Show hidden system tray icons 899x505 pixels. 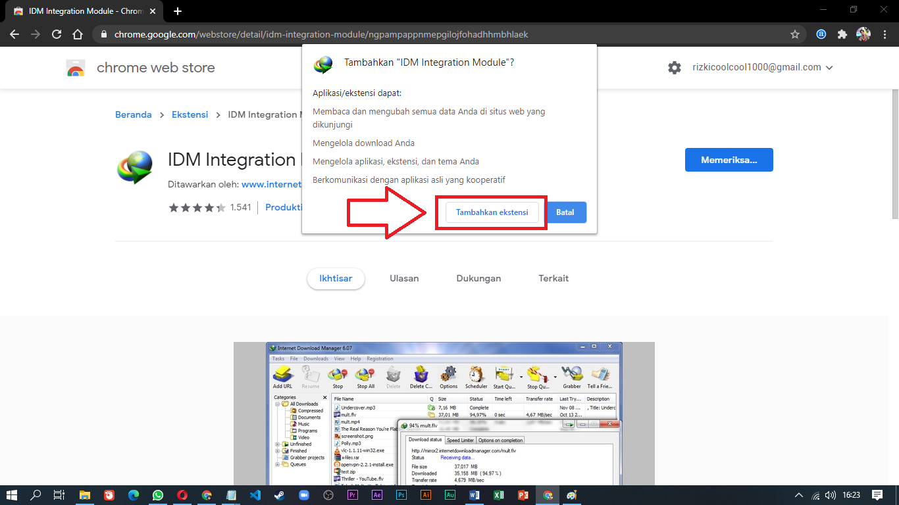(799, 495)
